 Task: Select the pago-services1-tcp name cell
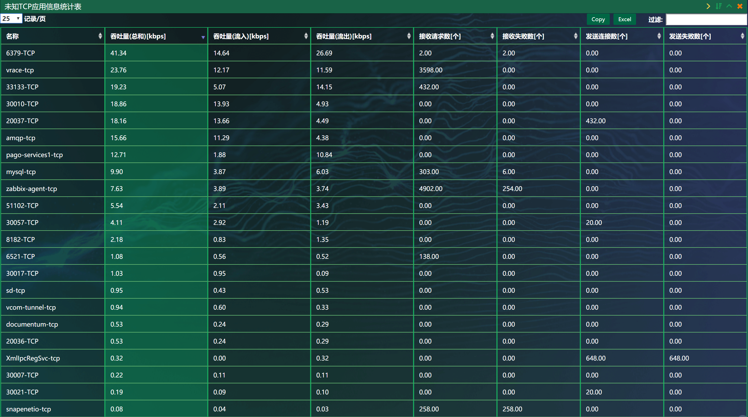tap(53, 155)
